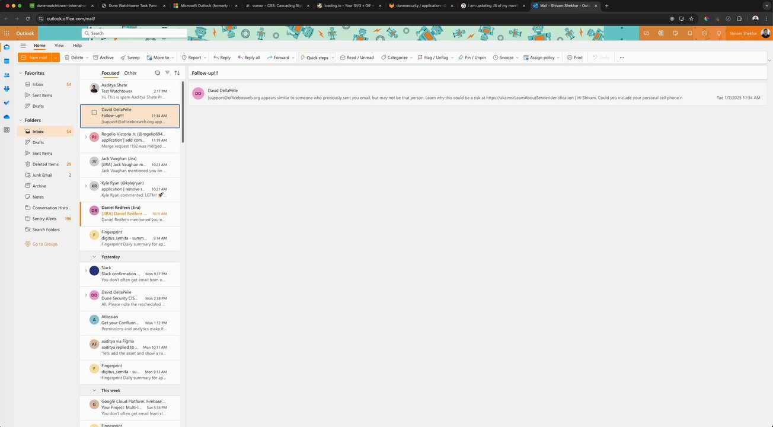This screenshot has width=773, height=427.
Task: Collapse the Yesterday message group
Action: [94, 257]
